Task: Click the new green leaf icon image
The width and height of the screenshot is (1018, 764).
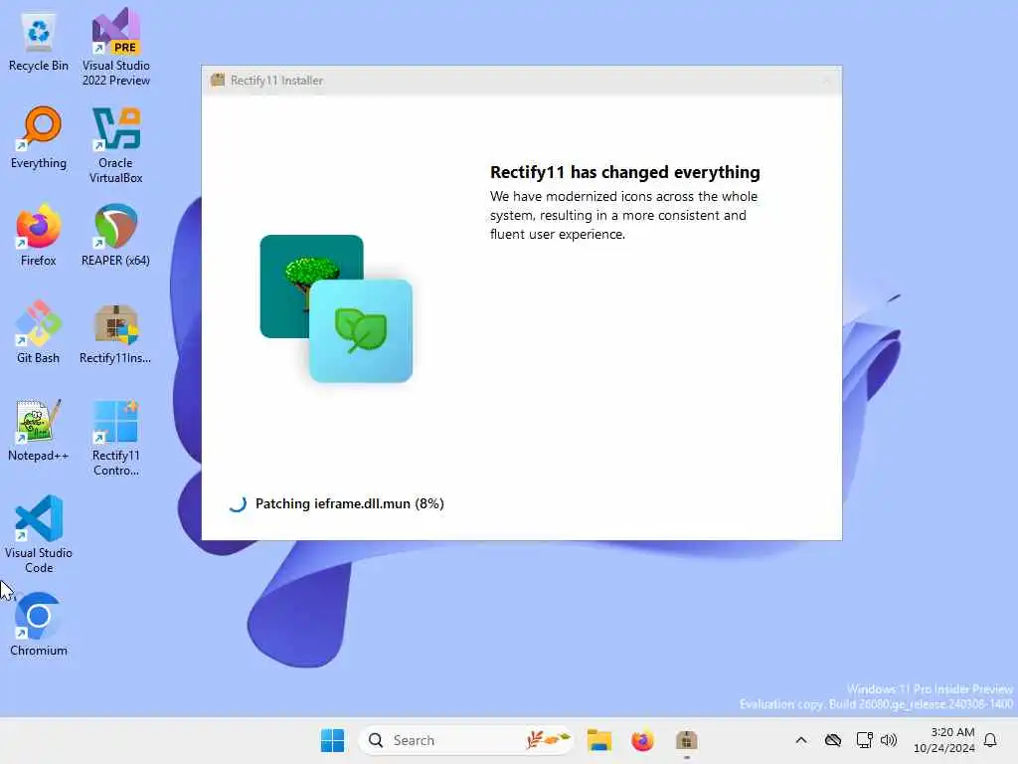Action: tap(360, 330)
